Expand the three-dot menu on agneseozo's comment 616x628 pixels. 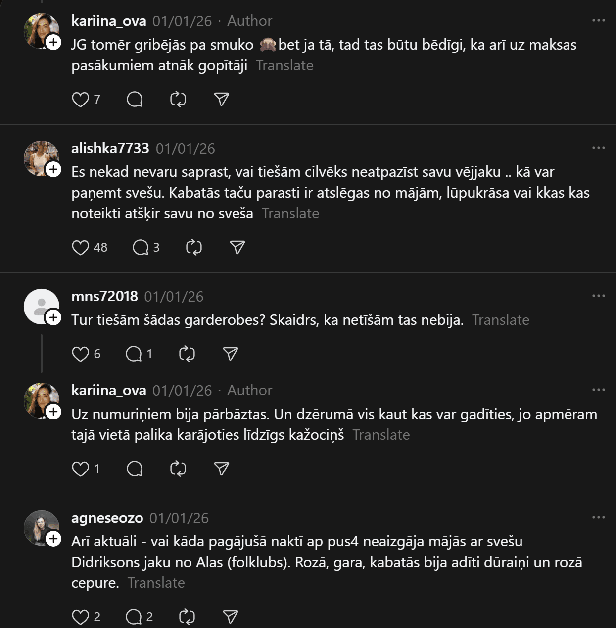tap(598, 517)
